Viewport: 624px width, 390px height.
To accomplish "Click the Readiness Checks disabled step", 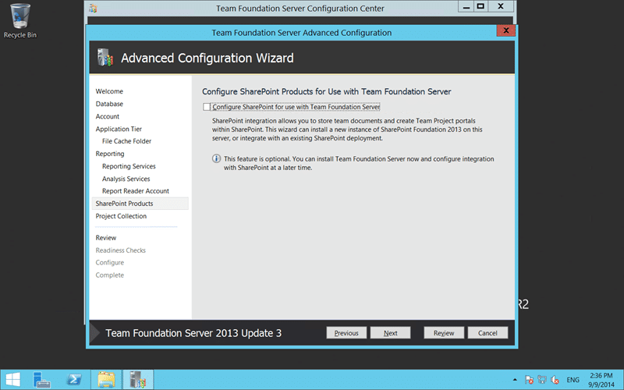I will tap(121, 250).
